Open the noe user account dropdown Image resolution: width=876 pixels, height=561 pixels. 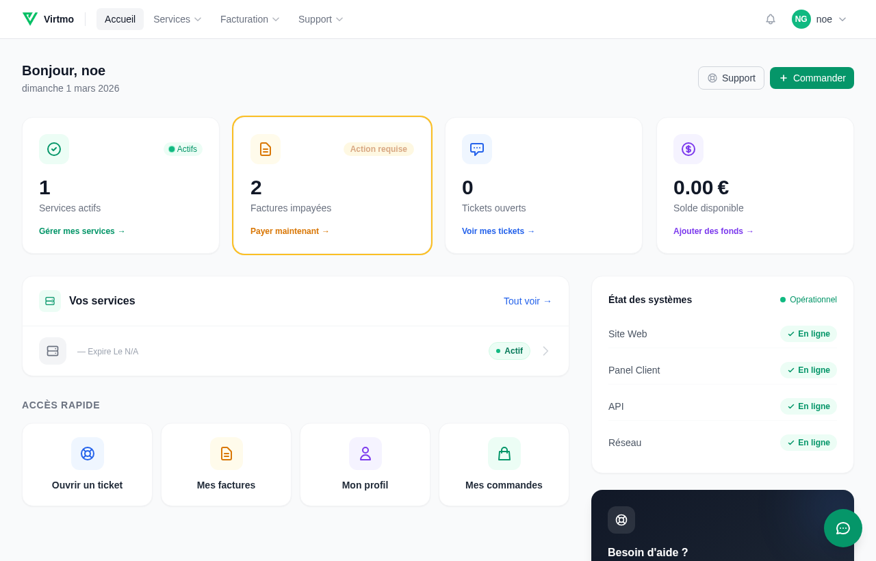tap(819, 19)
